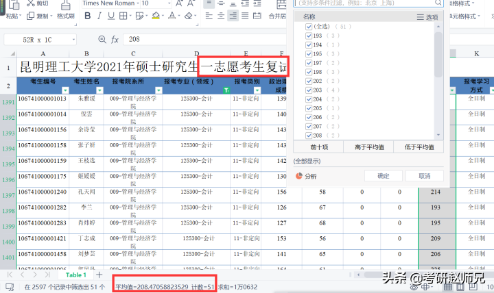Click the filter list scrollbar thumb
Viewport: 494px width, 293px height.
[x=438, y=54]
